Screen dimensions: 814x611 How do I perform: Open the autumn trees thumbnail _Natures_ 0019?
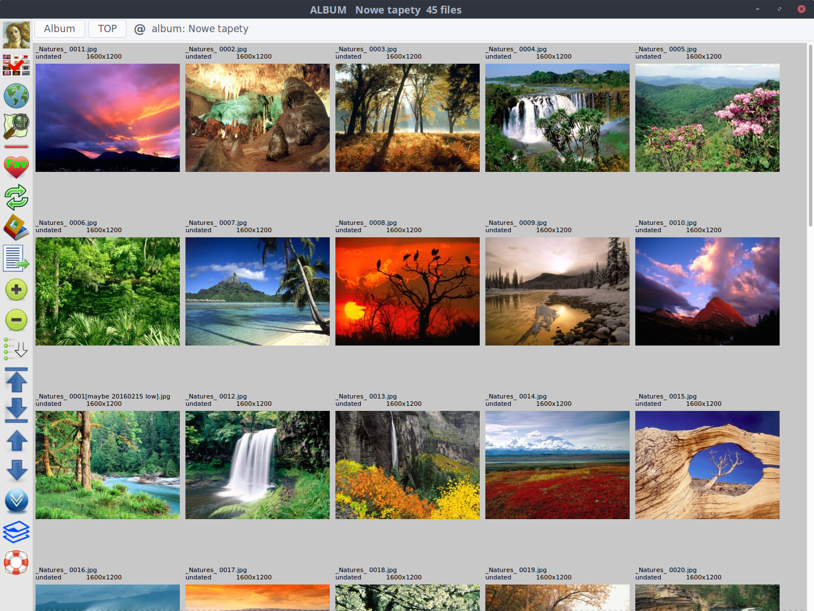(x=558, y=597)
